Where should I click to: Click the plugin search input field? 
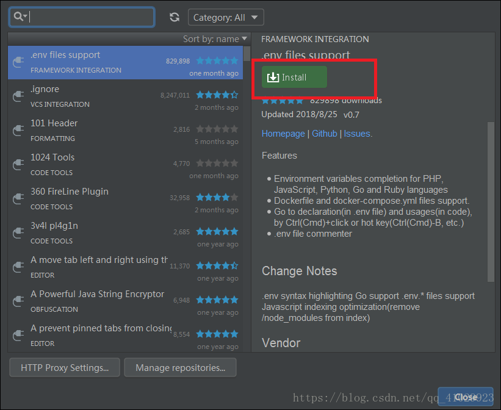pyautogui.click(x=92, y=17)
